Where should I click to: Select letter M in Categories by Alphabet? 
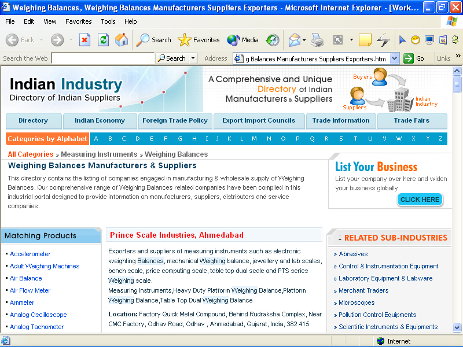click(x=254, y=139)
